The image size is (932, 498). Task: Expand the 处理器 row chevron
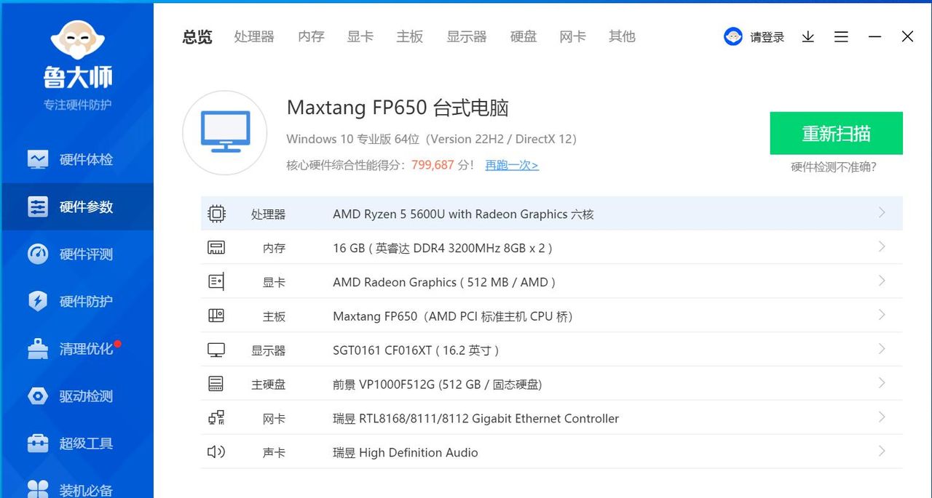pyautogui.click(x=882, y=213)
